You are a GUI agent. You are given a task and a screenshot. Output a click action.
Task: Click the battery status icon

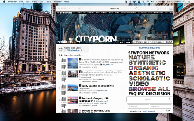[x=163, y=2]
